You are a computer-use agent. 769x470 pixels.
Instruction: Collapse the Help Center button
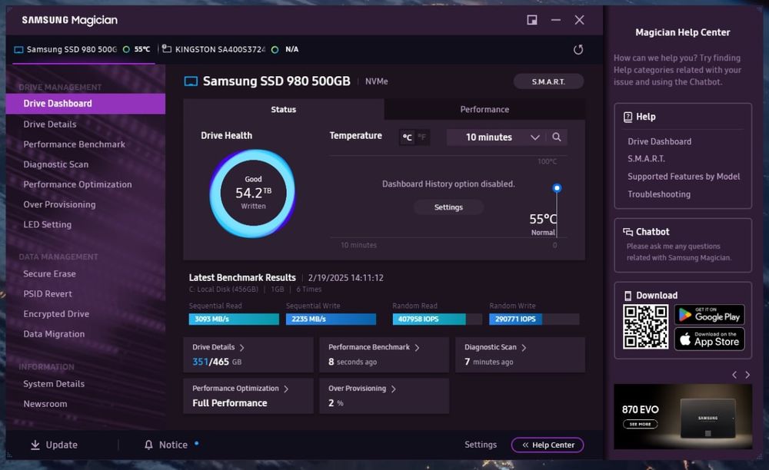[548, 445]
